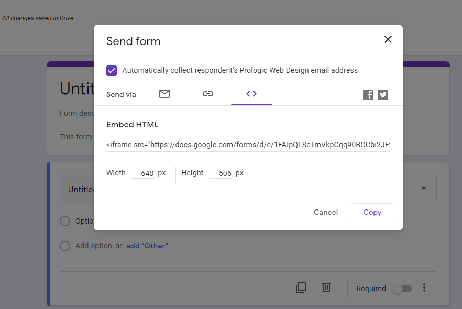The height and width of the screenshot is (309, 462).
Task: Share the form via the Twitter icon
Action: [382, 95]
